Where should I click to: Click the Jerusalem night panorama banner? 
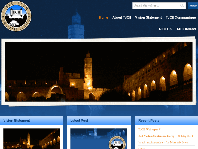[x=99, y=72]
